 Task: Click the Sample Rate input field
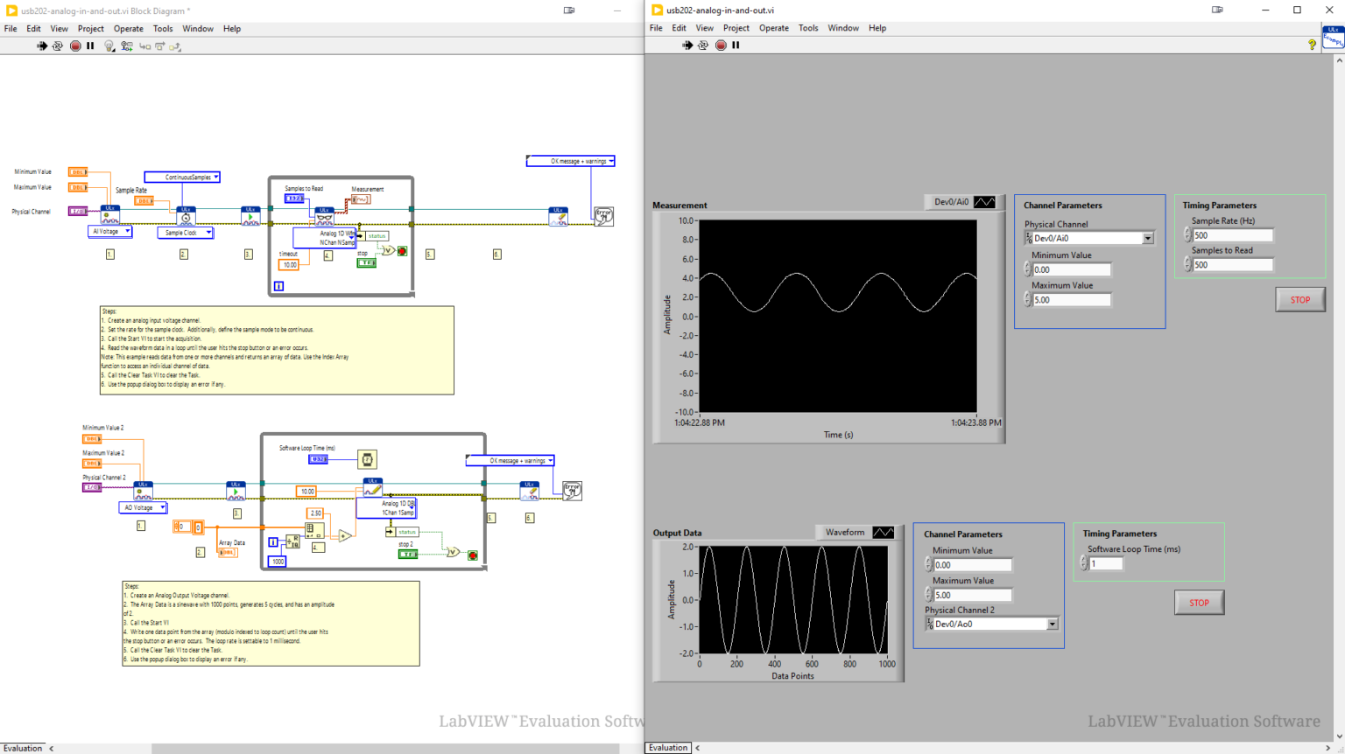pyautogui.click(x=1235, y=234)
